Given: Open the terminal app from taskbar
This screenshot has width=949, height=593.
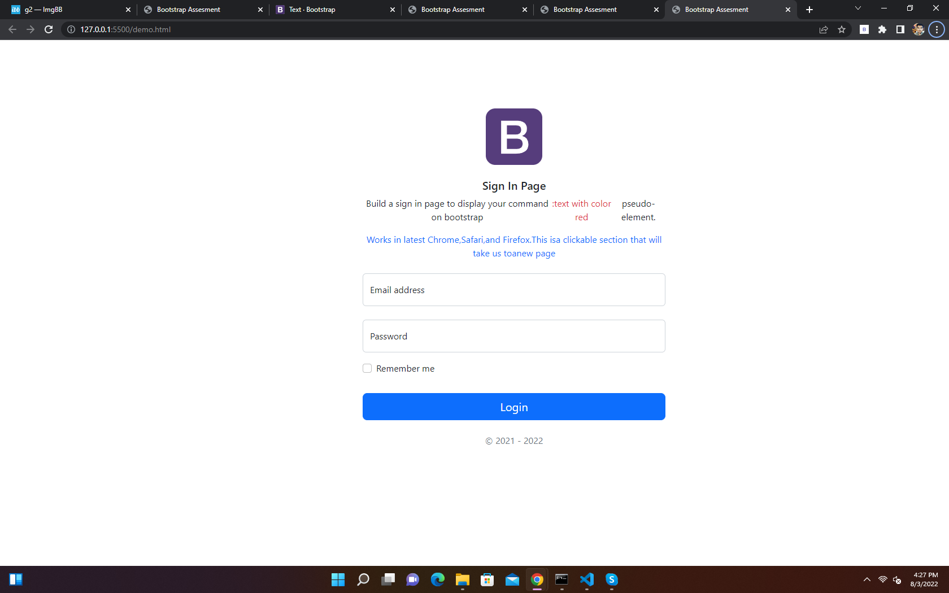Looking at the screenshot, I should (562, 579).
